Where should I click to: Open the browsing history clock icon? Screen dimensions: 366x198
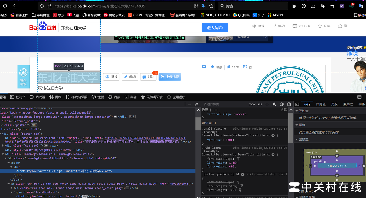(304, 6)
